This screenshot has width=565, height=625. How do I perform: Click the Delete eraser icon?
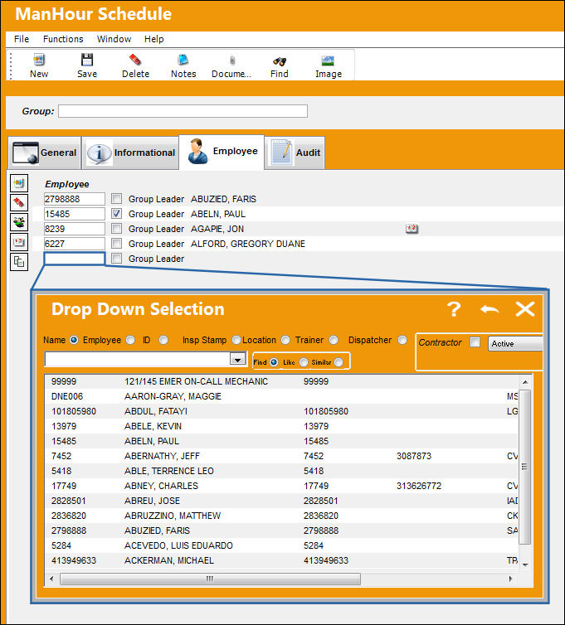click(x=135, y=60)
